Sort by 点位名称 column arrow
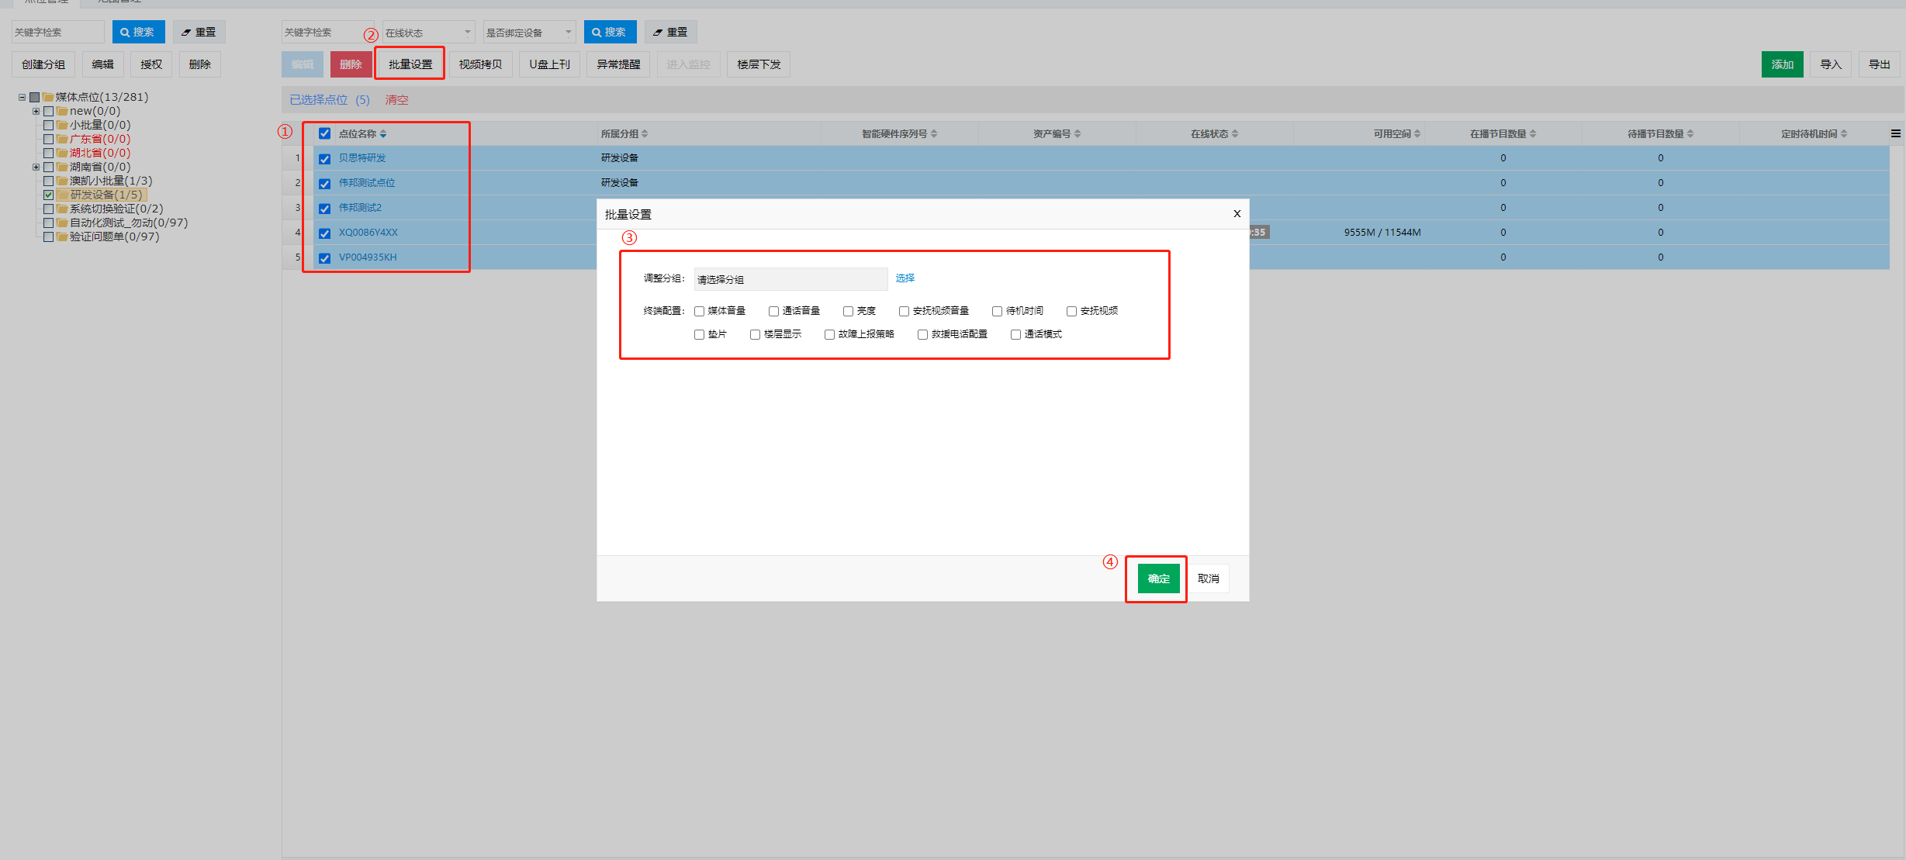 (383, 134)
